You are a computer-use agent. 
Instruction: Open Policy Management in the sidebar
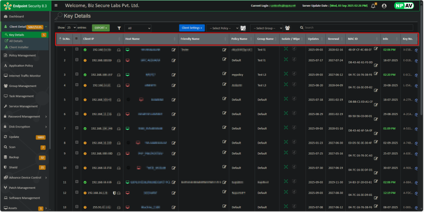coord(22,55)
